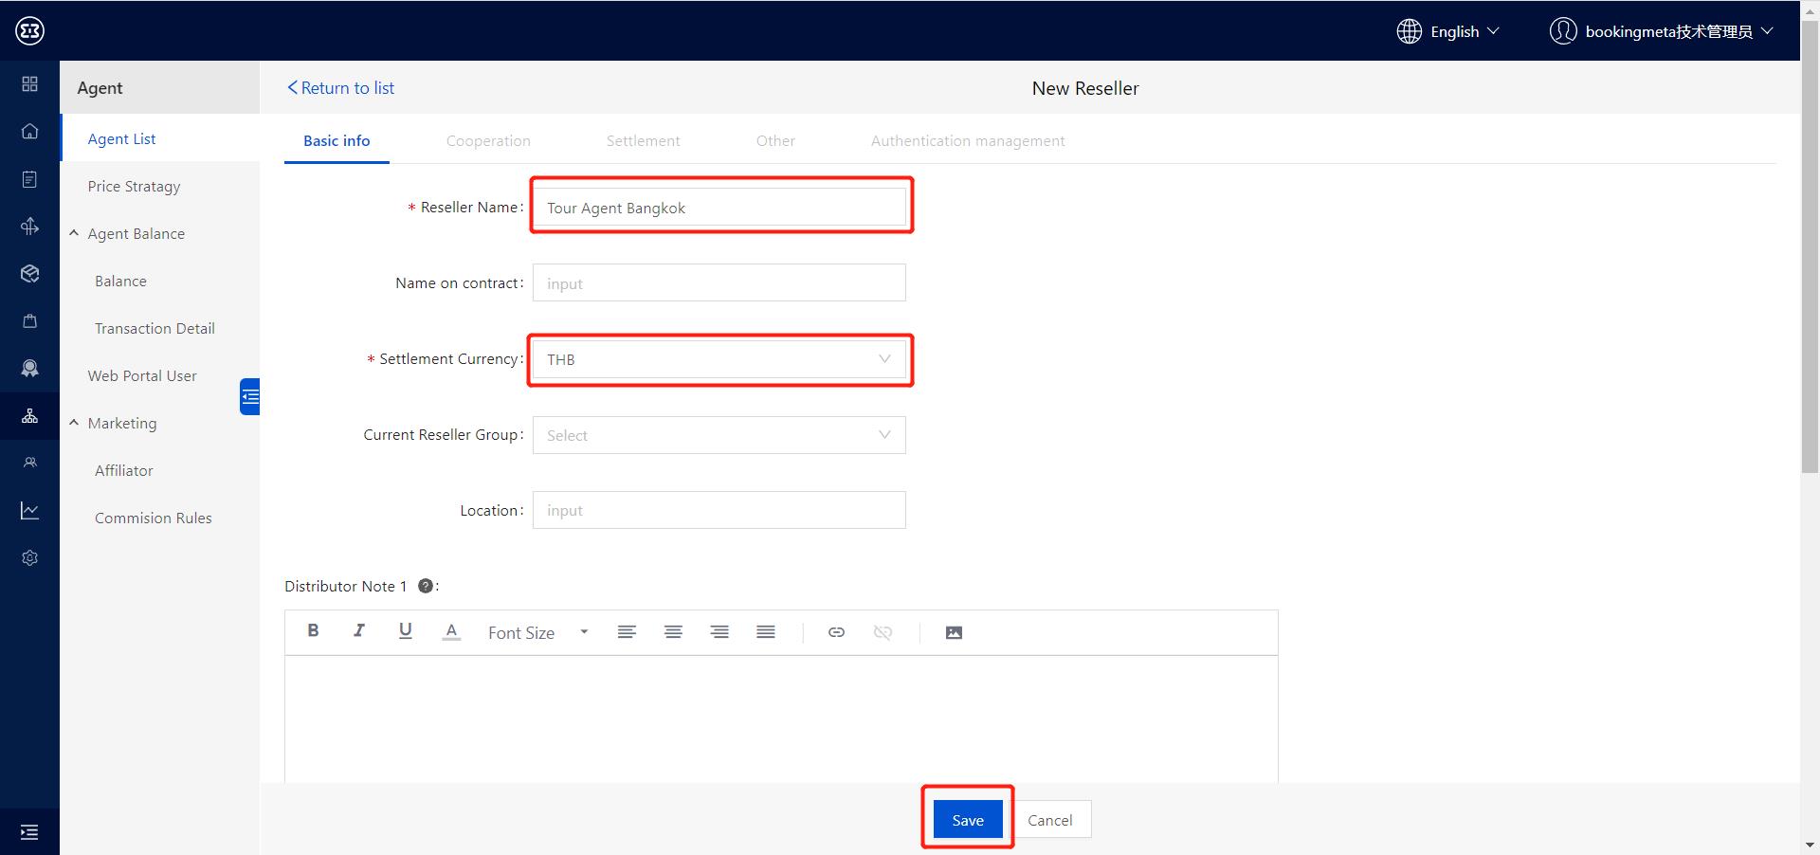Screen dimensions: 1820x855
Task: Open the Font Size dropdown
Action: [537, 632]
